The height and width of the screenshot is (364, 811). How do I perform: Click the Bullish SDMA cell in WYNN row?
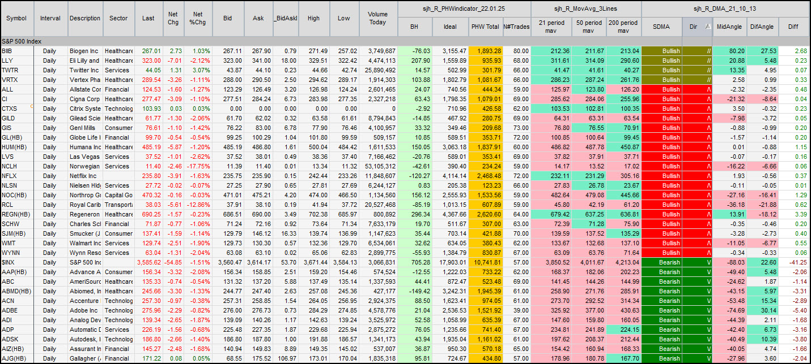pos(661,253)
